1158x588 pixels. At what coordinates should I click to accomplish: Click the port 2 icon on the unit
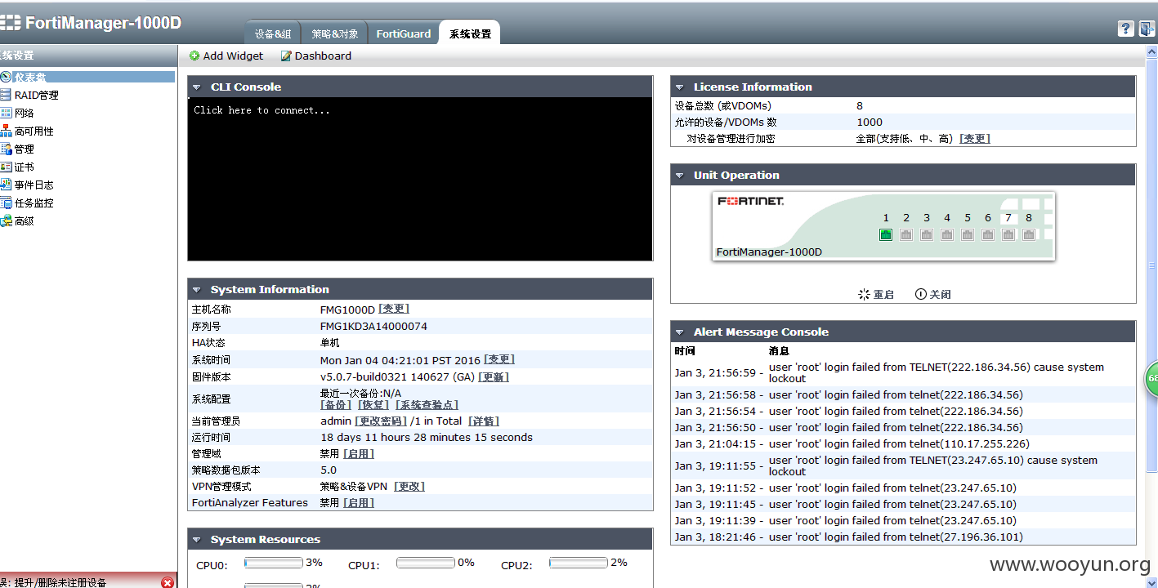click(x=906, y=235)
